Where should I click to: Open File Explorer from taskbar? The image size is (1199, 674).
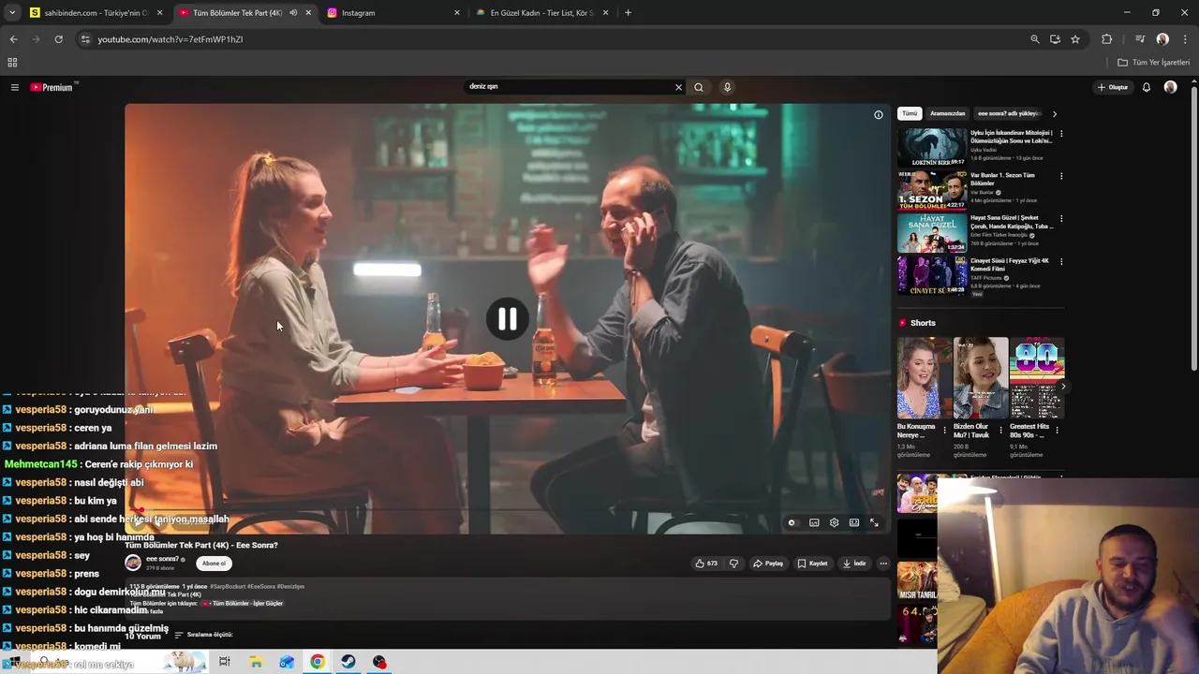point(256,662)
